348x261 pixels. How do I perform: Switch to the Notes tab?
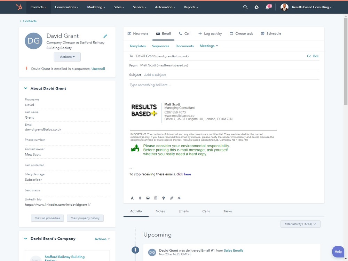[160, 211]
